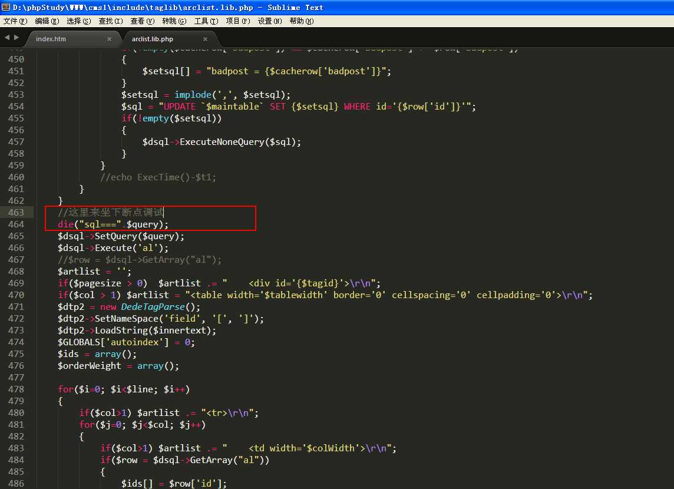Click line number 464 in gutter
This screenshot has width=674, height=489.
pyautogui.click(x=16, y=224)
